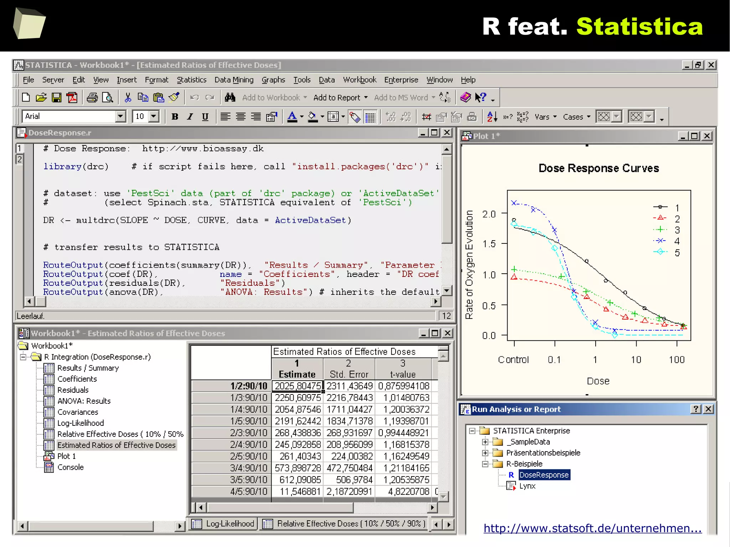Click the Cut scissors icon
The height and width of the screenshot is (547, 730).
tap(128, 97)
